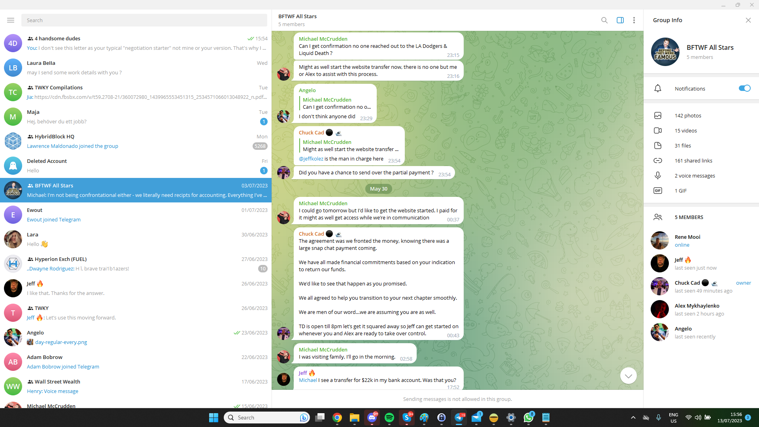The width and height of the screenshot is (759, 427).
Task: Click the 31 files icon
Action: (x=658, y=145)
